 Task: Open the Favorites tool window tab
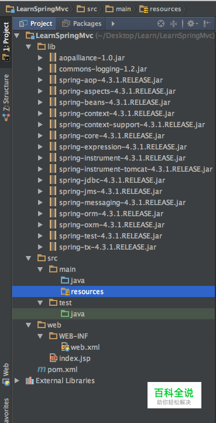(x=6, y=410)
